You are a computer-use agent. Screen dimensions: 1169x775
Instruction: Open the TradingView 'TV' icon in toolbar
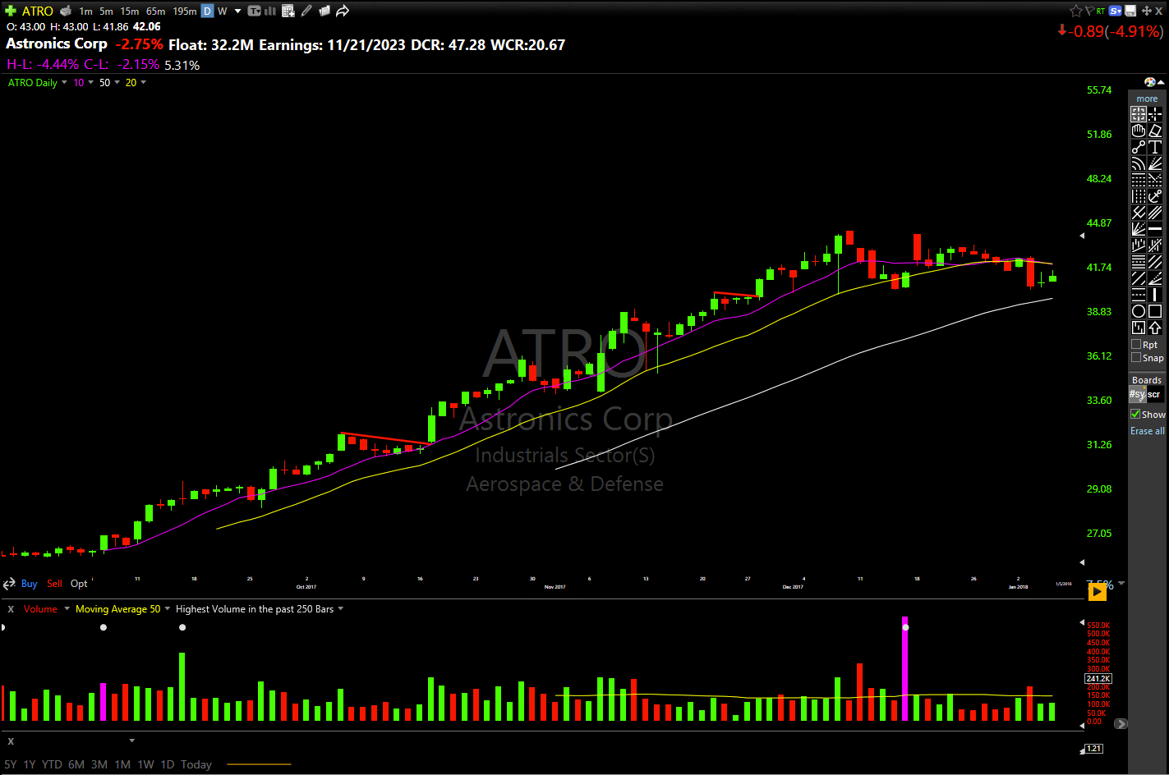click(x=254, y=11)
